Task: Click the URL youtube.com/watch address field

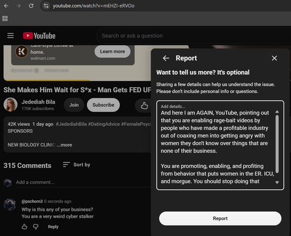Action: (94, 6)
